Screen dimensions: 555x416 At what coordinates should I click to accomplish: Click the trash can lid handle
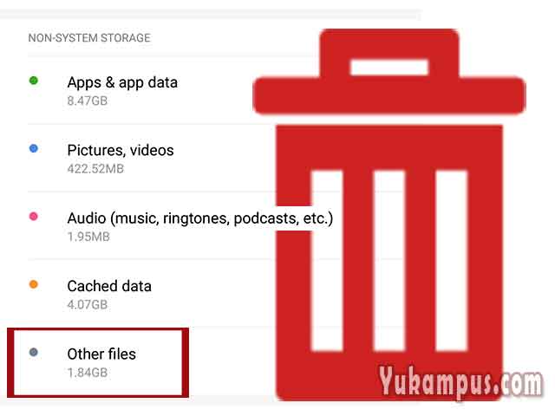[x=389, y=53]
